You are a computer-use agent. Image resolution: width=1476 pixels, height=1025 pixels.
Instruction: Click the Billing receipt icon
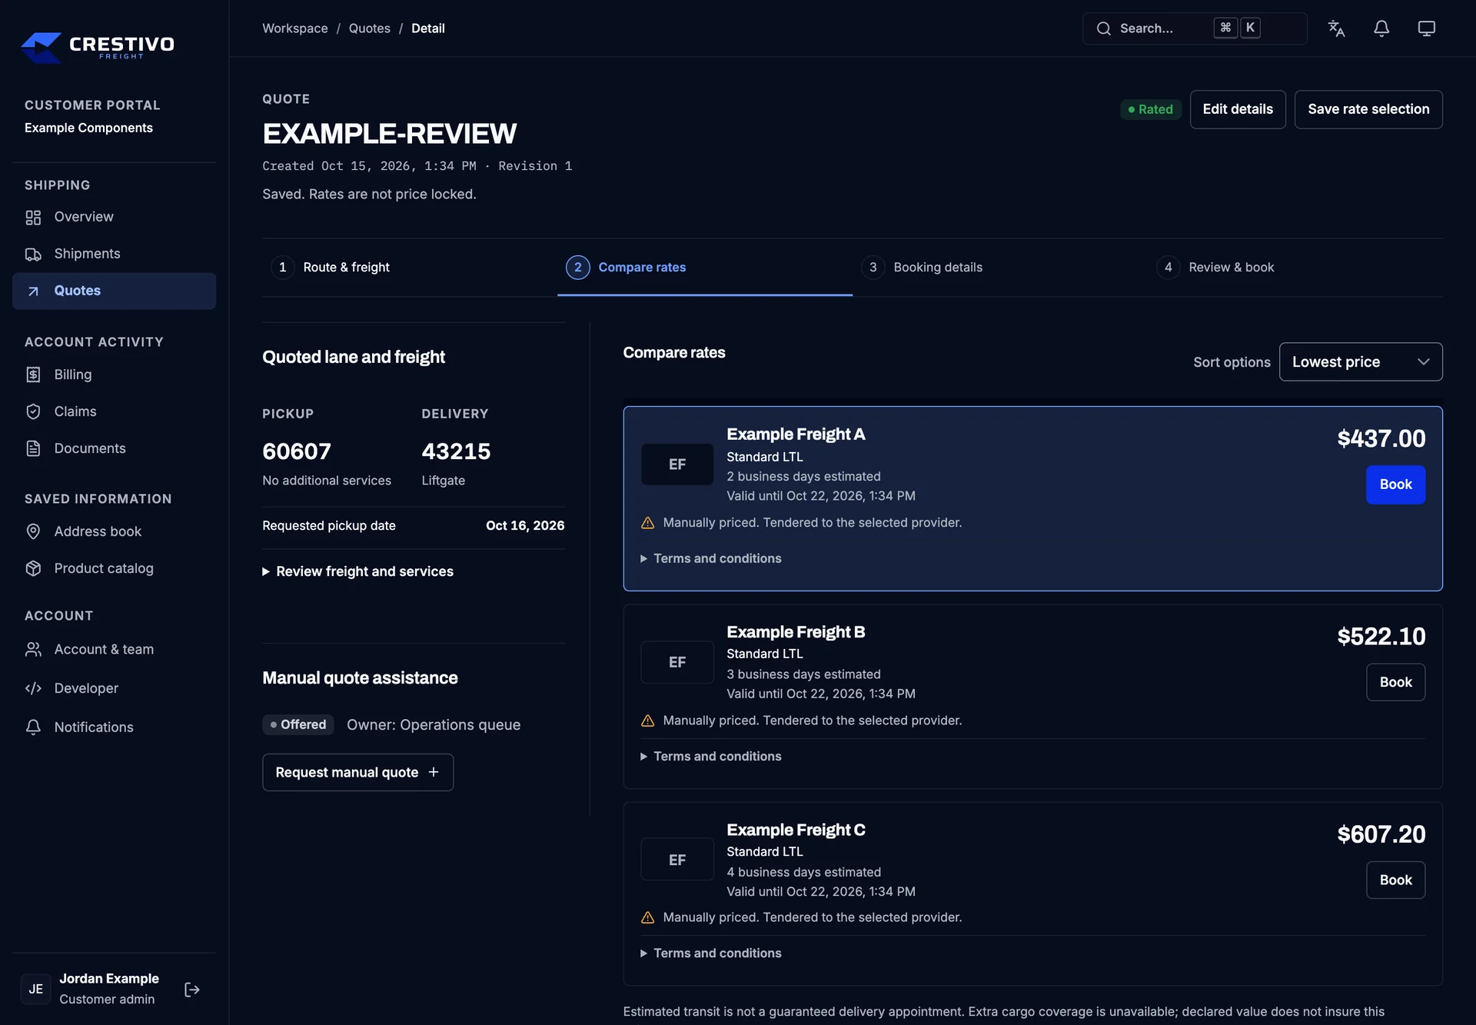(x=33, y=374)
